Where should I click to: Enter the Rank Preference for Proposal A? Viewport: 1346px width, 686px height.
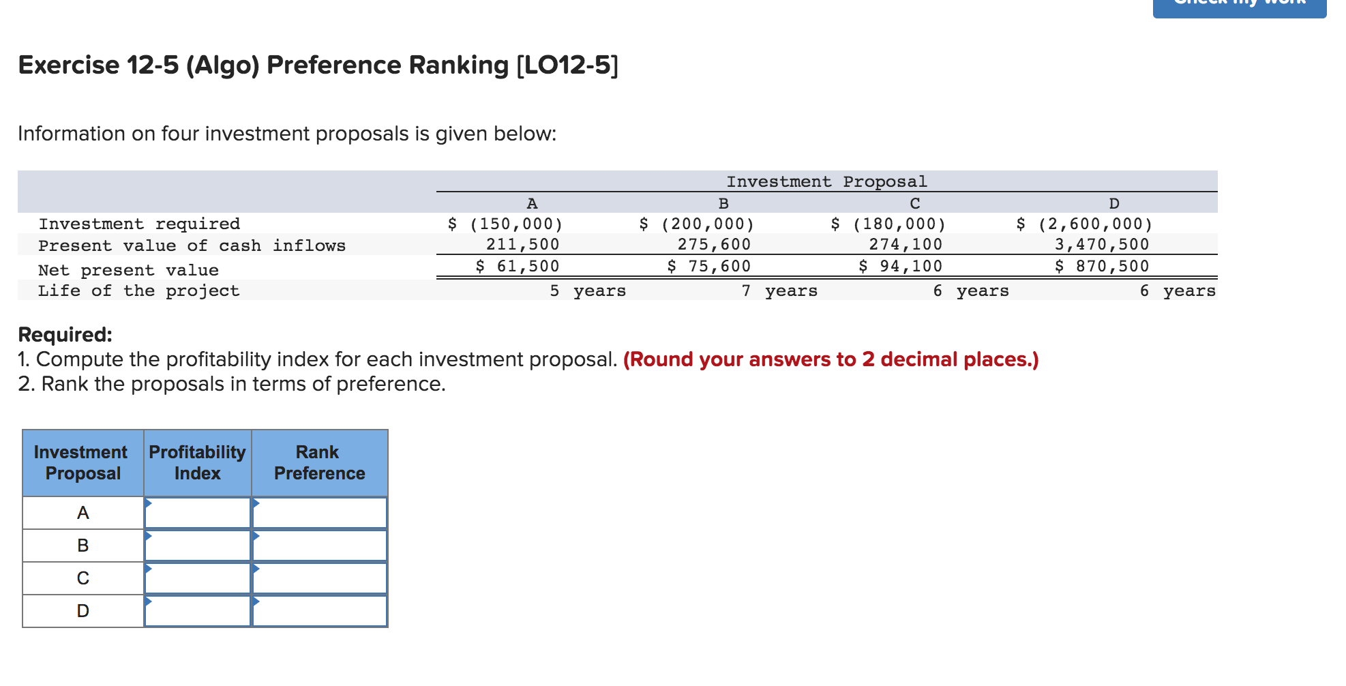[319, 512]
